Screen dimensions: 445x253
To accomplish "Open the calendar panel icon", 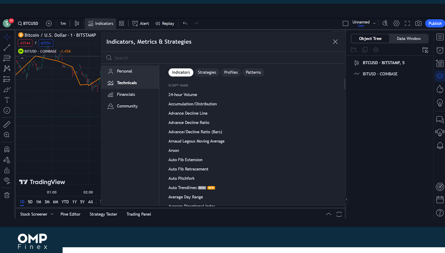I will click(x=440, y=200).
